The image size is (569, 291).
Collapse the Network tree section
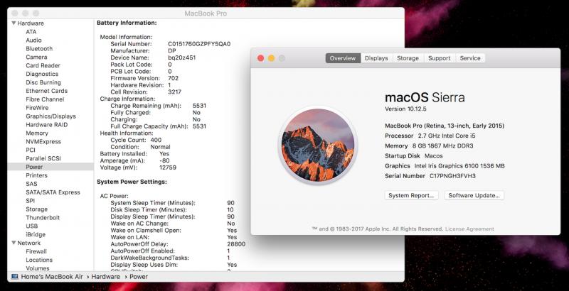click(12, 243)
